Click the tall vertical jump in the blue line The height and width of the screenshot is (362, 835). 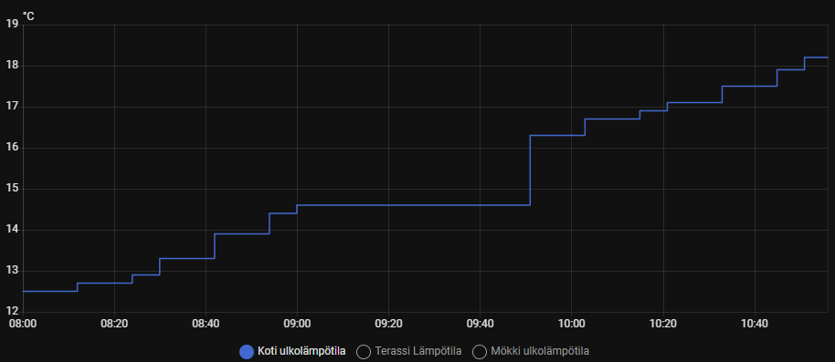point(531,171)
